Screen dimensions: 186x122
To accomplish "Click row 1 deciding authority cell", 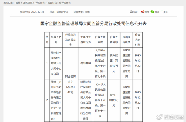I will pos(126,63).
